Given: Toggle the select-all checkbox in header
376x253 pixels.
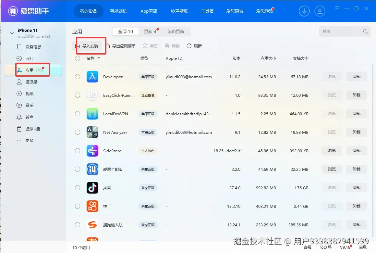Looking at the screenshot, I should (78, 58).
